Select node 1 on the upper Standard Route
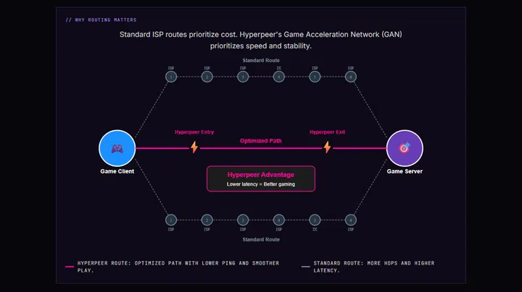522x292 pixels. point(171,77)
